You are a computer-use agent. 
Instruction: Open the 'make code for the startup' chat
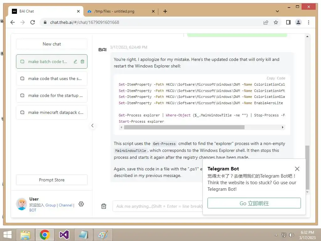click(52, 95)
